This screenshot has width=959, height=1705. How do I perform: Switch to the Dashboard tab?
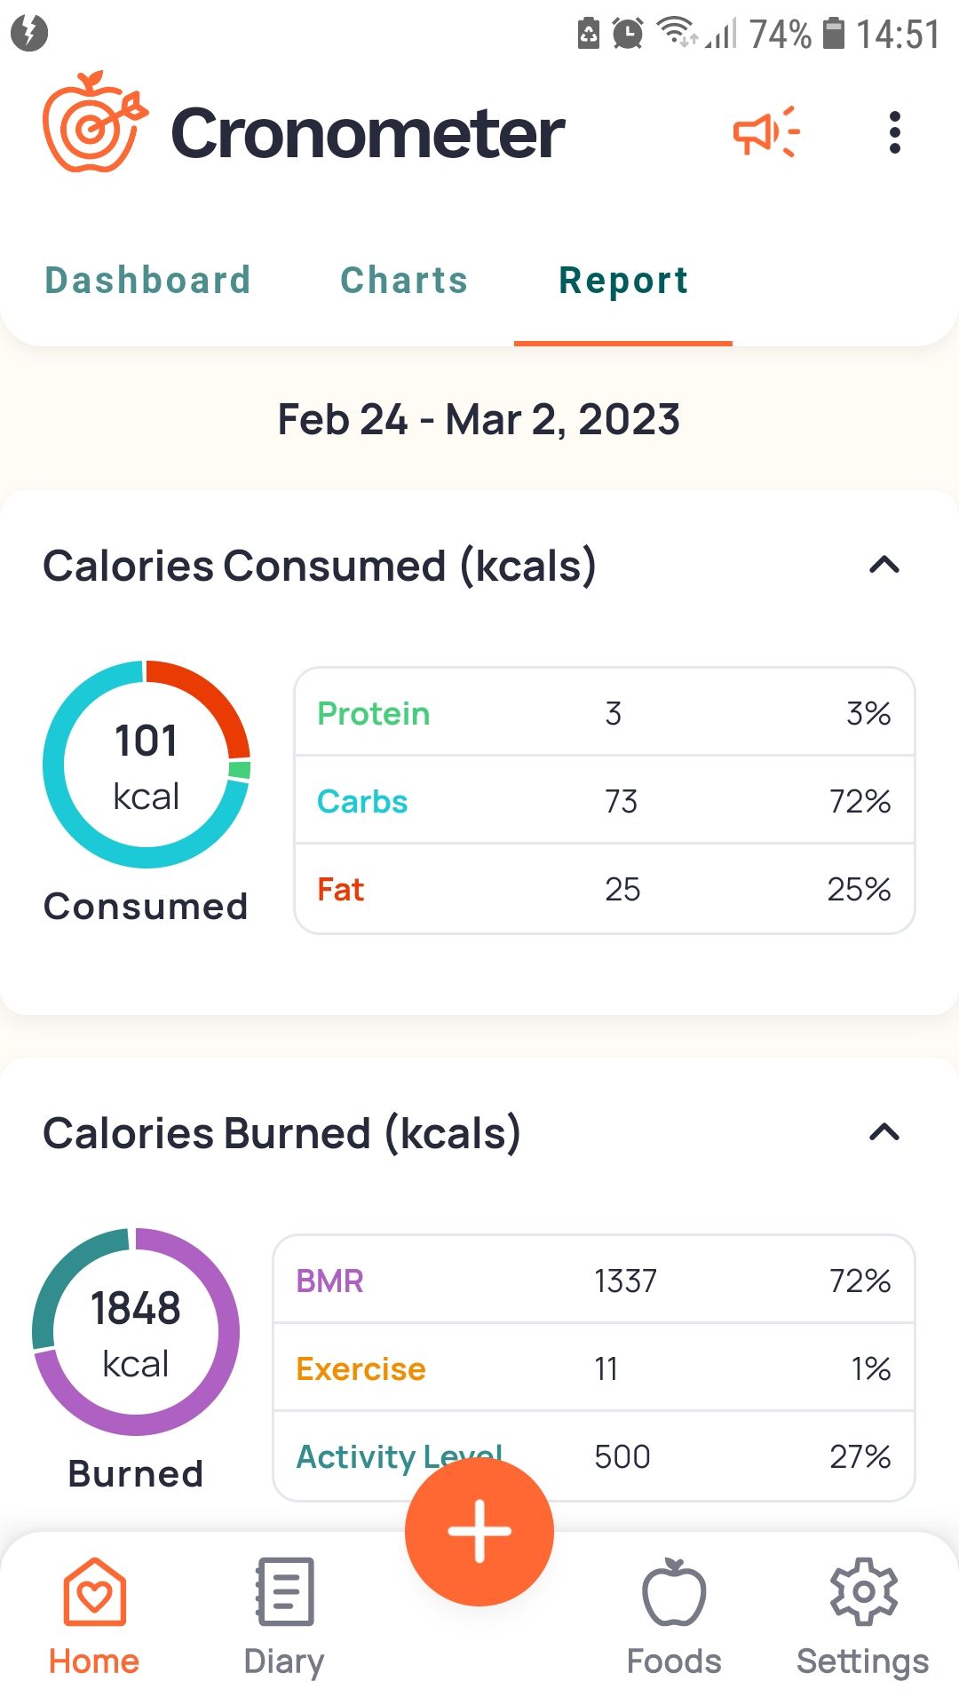(x=147, y=281)
